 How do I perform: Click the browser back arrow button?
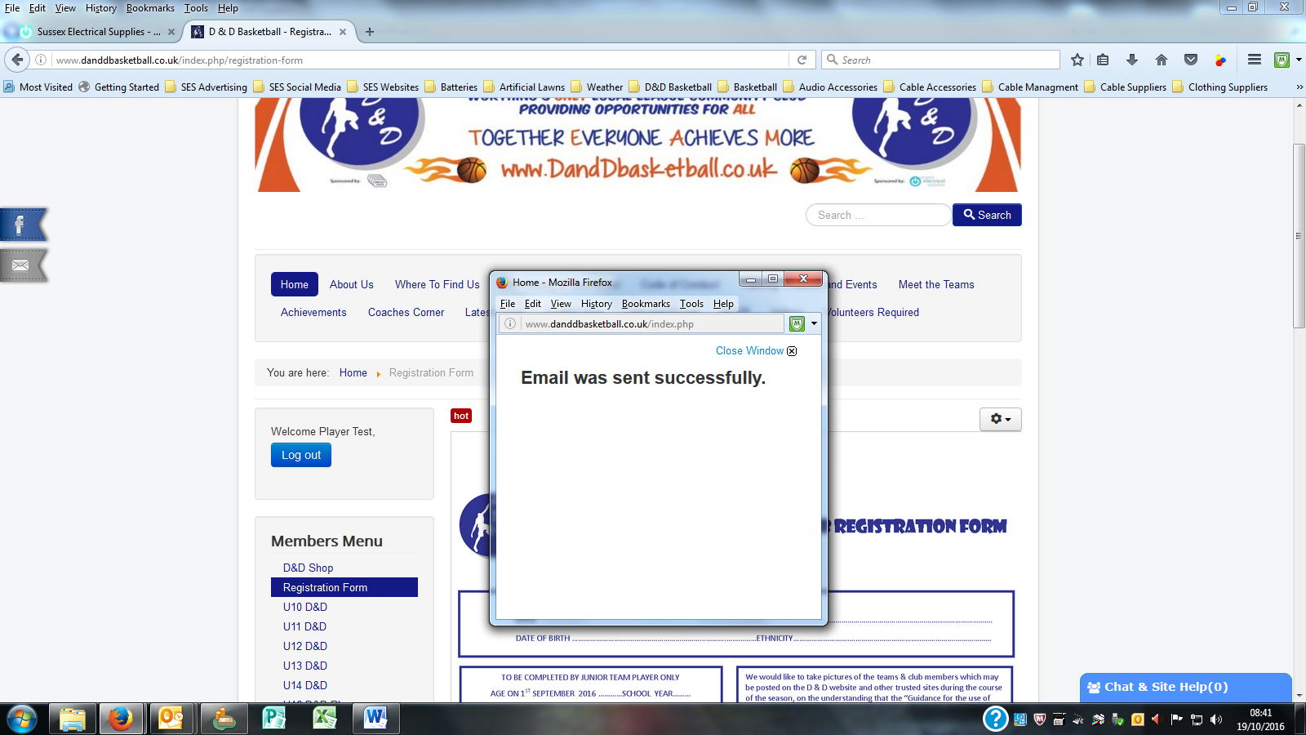pyautogui.click(x=17, y=60)
